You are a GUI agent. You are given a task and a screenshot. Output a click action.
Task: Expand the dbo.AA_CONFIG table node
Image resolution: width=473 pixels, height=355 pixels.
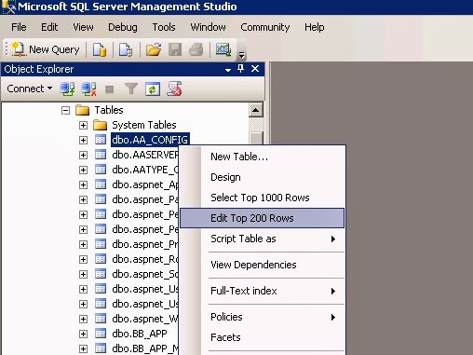[x=83, y=140]
